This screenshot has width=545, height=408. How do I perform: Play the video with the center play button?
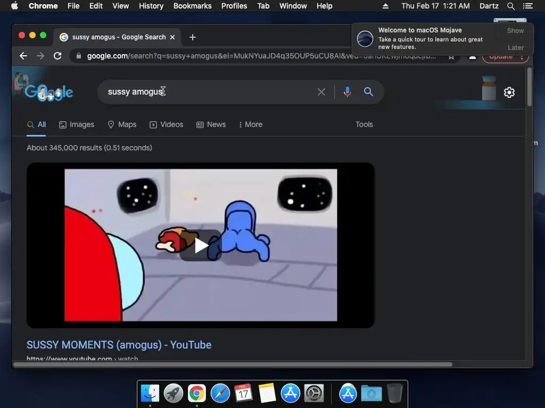[x=201, y=245]
